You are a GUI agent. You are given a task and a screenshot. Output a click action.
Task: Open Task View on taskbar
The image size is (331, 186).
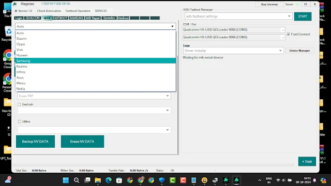[87, 180]
